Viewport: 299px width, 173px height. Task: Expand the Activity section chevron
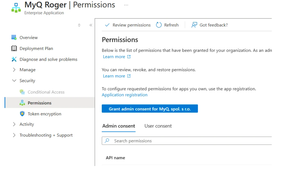pos(14,124)
